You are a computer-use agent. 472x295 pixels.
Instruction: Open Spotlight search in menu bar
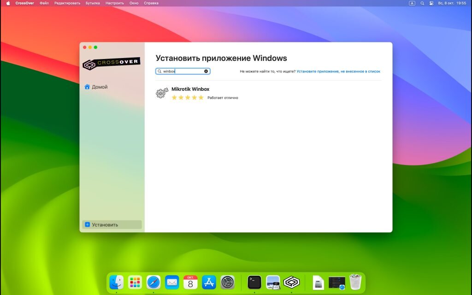point(422,3)
